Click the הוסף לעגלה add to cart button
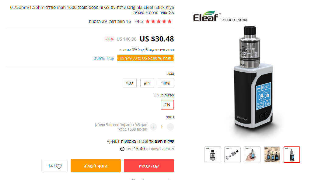This screenshot has width=332, height=180. tap(96, 166)
